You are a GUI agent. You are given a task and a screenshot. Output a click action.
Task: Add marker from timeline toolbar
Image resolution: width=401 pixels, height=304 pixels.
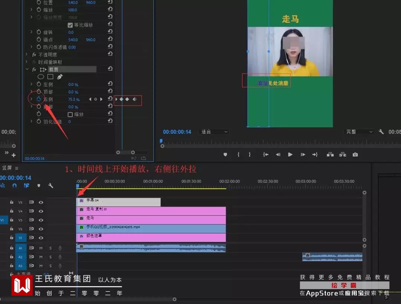tap(39, 185)
